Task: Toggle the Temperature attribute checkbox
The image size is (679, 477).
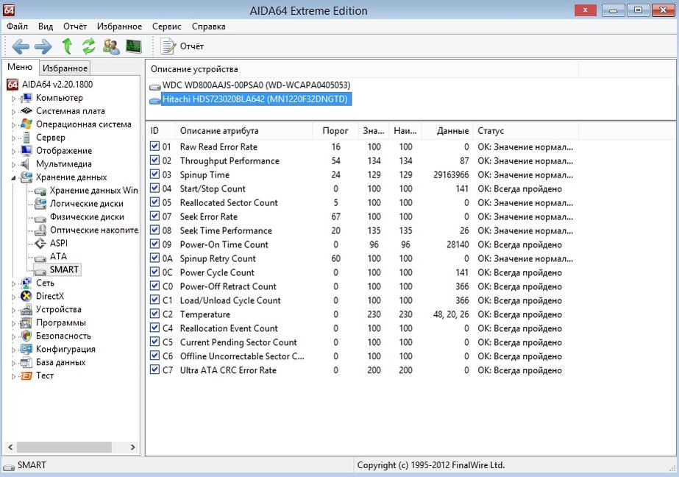Action: (x=154, y=314)
